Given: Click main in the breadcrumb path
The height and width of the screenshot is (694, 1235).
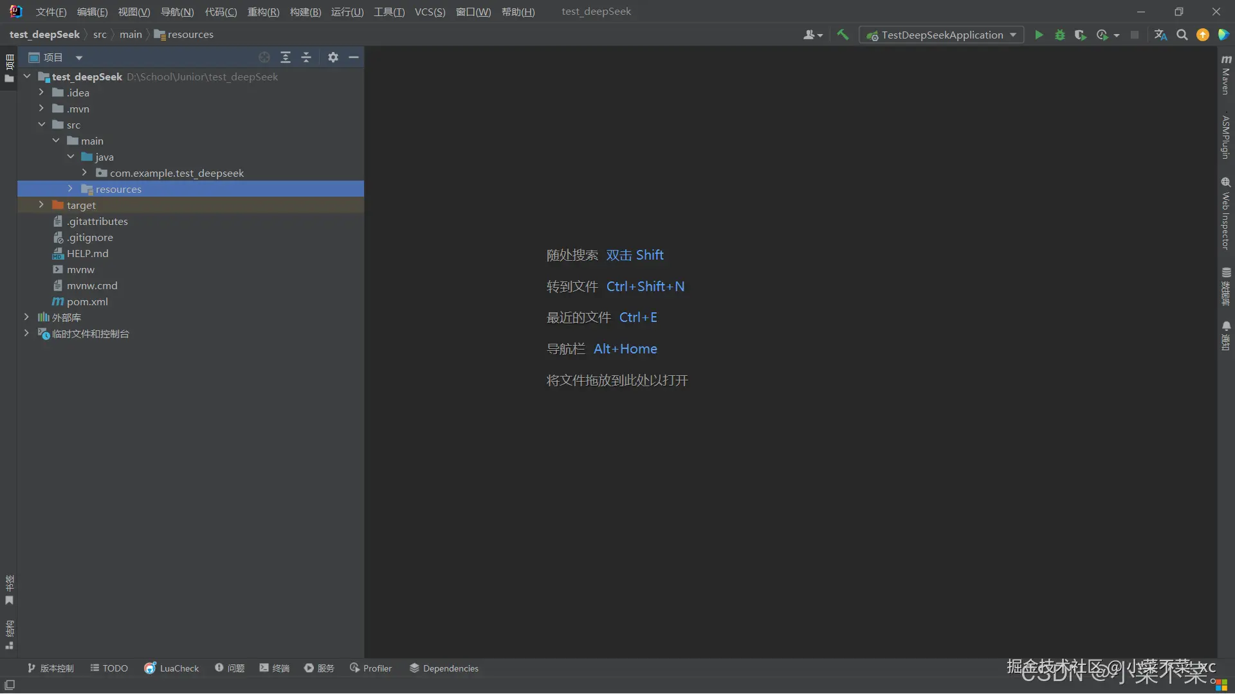Looking at the screenshot, I should pyautogui.click(x=131, y=35).
